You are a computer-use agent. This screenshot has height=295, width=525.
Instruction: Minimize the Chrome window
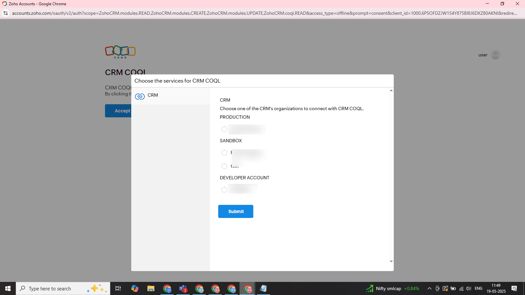coord(487,4)
